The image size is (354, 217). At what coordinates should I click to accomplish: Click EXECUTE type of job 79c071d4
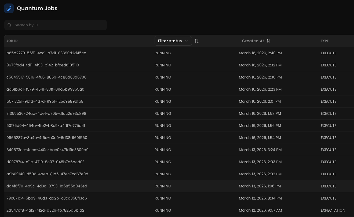329,198
